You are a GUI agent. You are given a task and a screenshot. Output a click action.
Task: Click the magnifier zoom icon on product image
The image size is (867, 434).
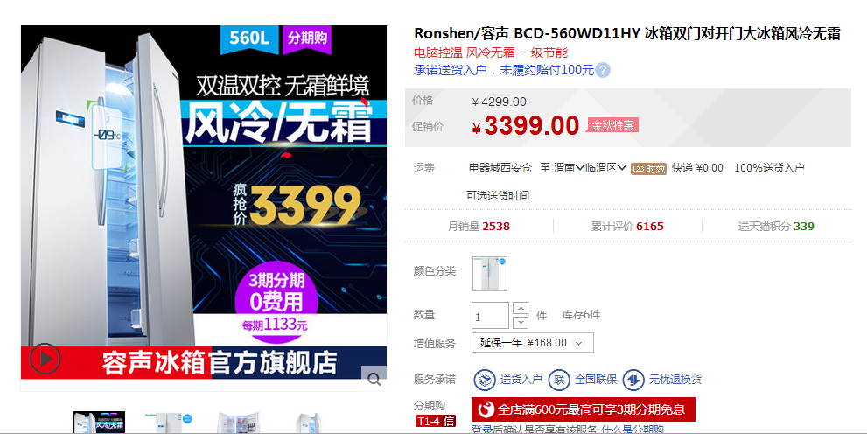(x=374, y=379)
